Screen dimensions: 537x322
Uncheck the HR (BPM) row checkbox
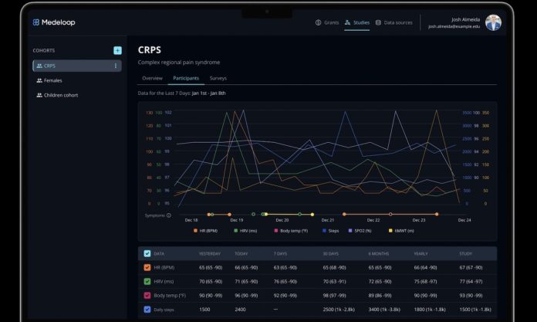coord(147,267)
